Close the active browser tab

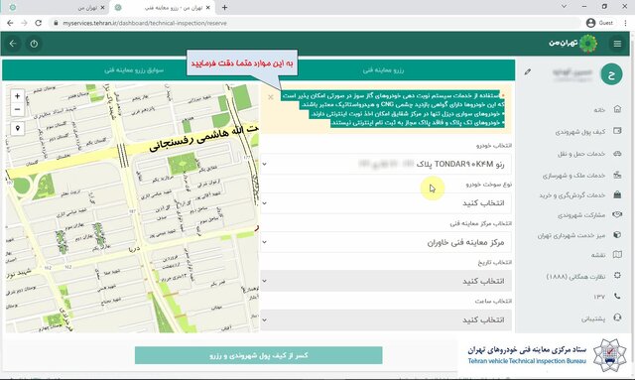click(208, 7)
